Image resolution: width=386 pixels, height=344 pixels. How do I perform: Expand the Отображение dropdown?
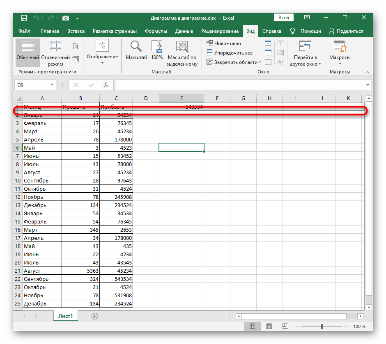102,52
